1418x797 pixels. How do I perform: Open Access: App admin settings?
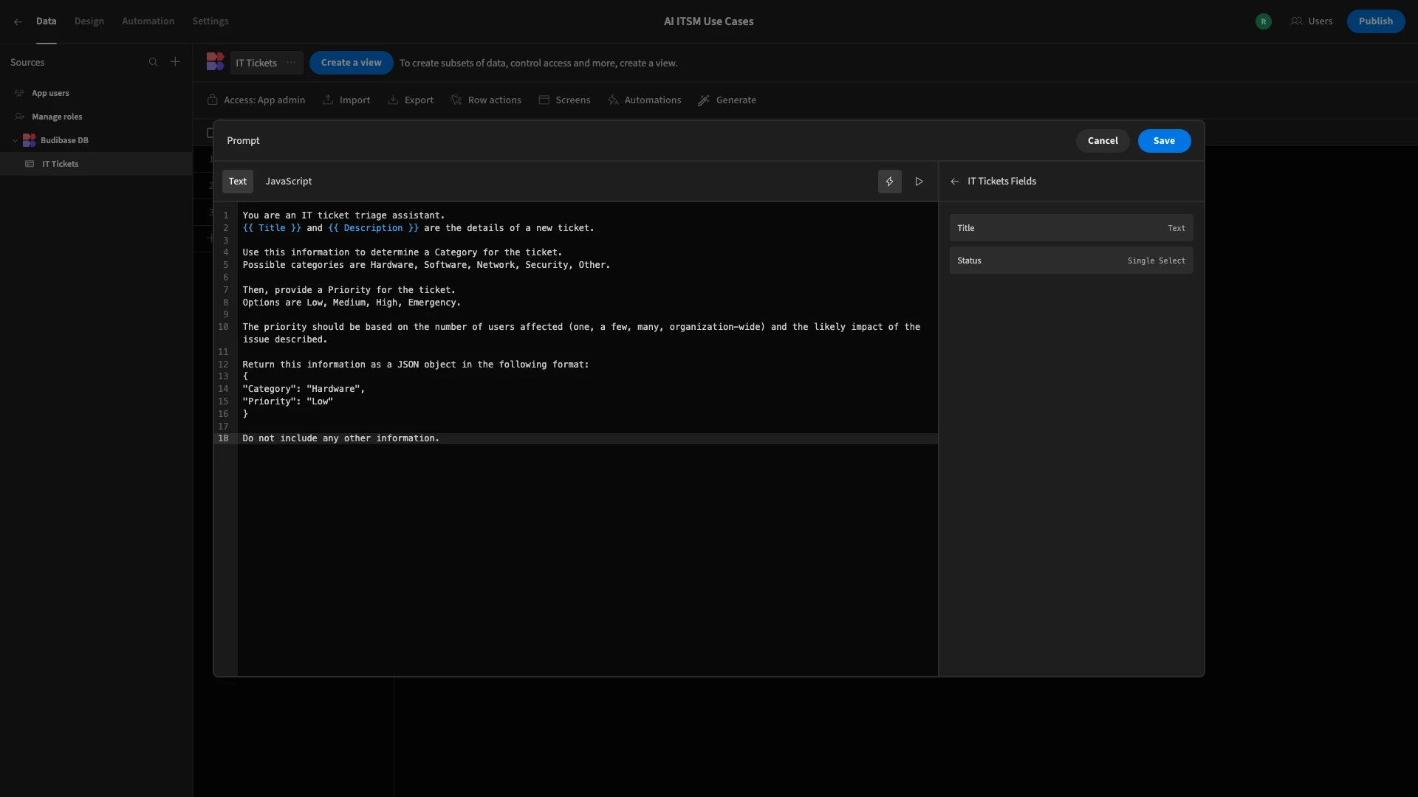[x=256, y=100]
